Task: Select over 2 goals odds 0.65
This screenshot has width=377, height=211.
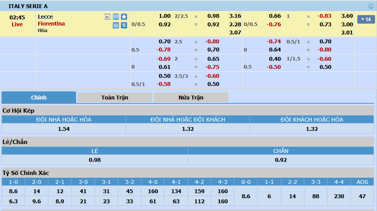Action: [x=213, y=59]
